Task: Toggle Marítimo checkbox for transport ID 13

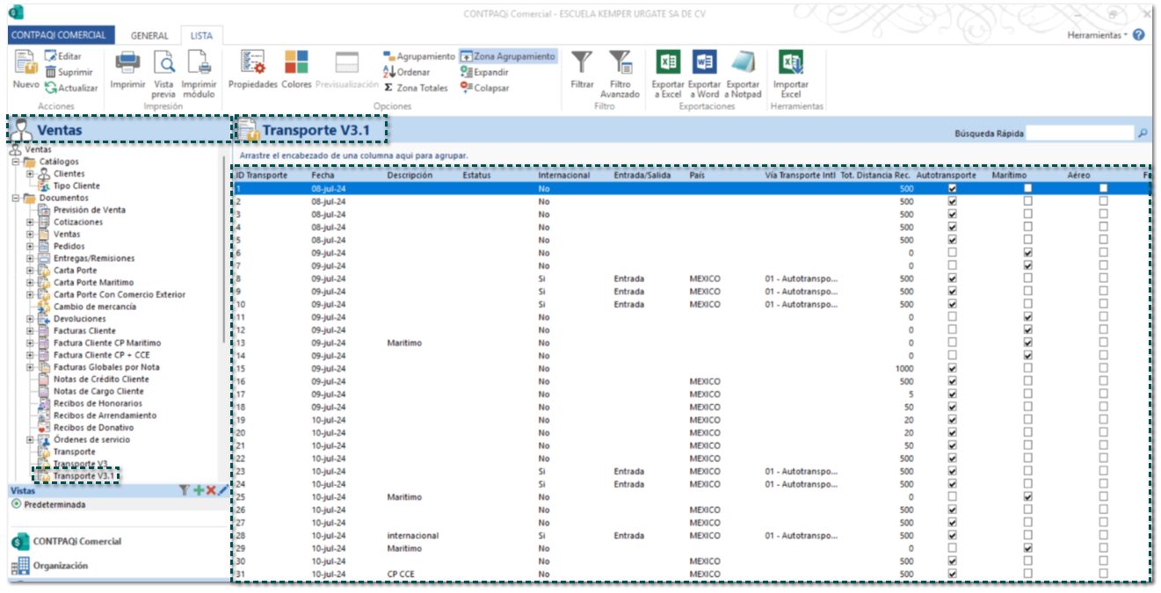Action: coord(1027,343)
